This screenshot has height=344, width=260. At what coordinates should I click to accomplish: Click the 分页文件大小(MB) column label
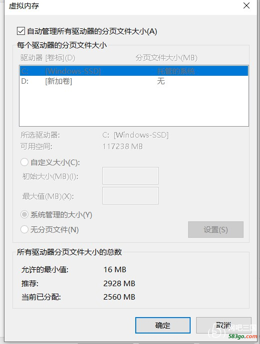(167, 58)
